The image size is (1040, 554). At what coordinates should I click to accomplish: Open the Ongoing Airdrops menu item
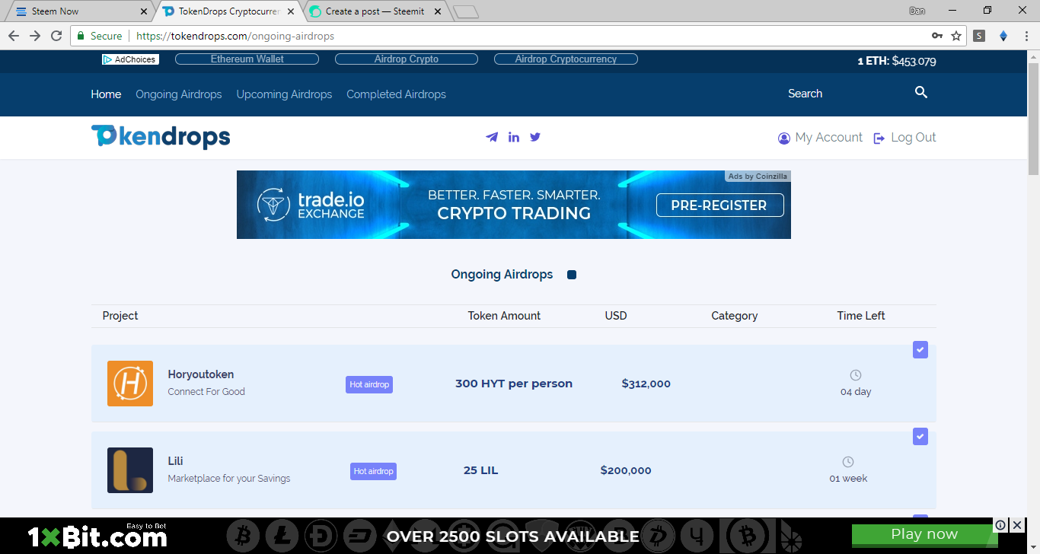(x=179, y=94)
